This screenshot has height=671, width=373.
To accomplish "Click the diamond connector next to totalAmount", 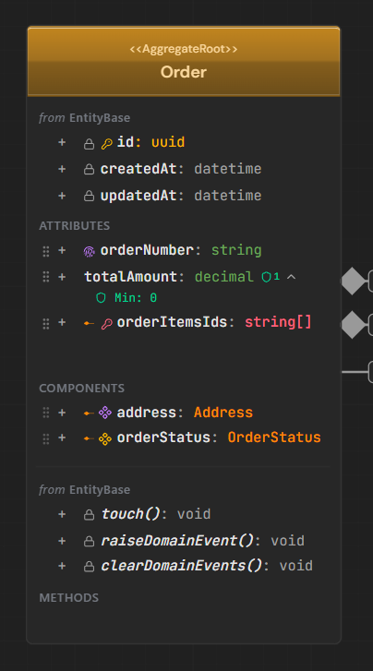I will pos(353,281).
